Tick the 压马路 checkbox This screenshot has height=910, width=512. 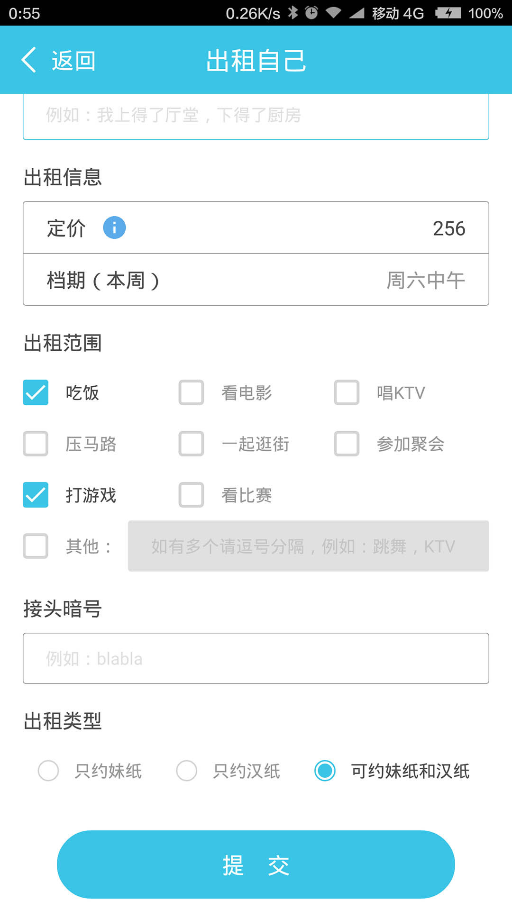click(x=36, y=444)
